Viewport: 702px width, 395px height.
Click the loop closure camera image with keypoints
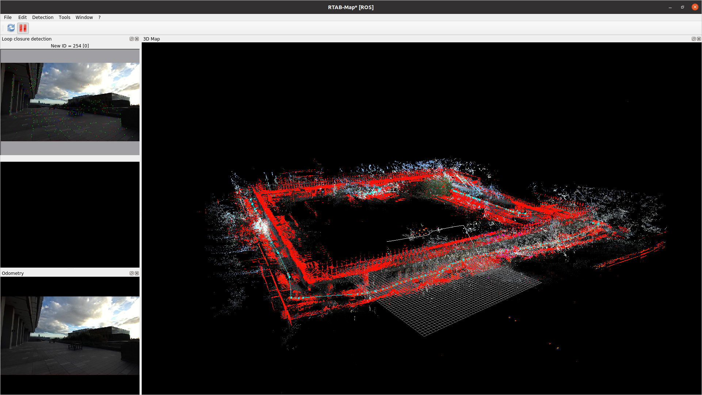70,102
